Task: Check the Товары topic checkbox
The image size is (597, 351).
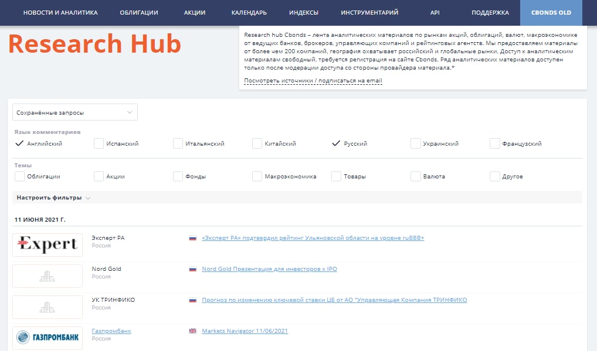Action: [336, 176]
